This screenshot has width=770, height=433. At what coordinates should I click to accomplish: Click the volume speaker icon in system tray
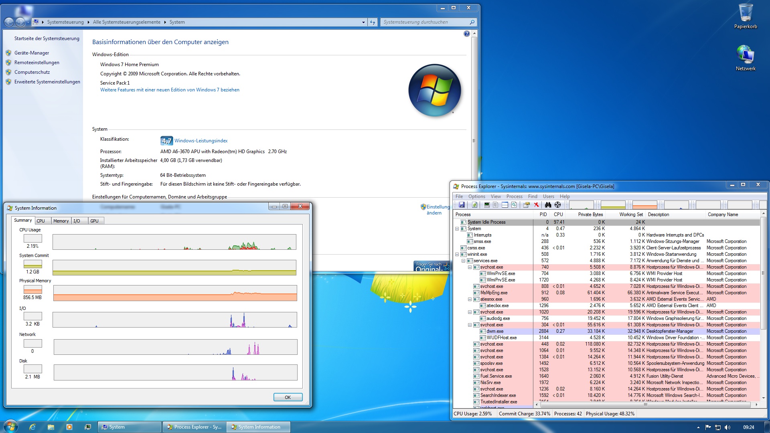pyautogui.click(x=727, y=427)
